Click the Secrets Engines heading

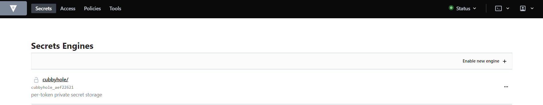tap(62, 46)
